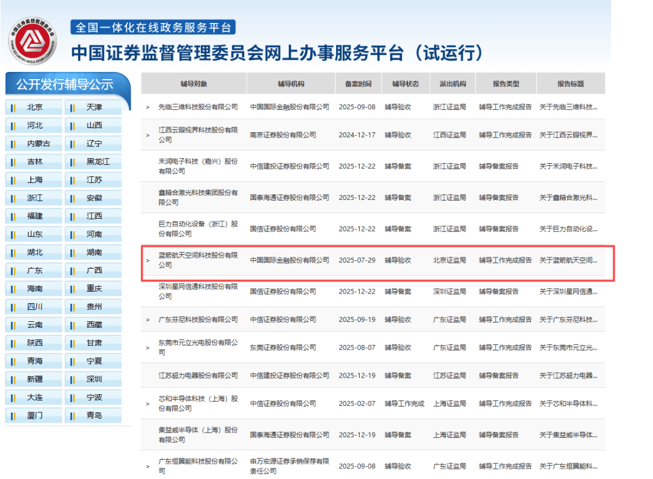Expand the 先临三维科技 row arrow
This screenshot has height=479, width=653.
(148, 107)
